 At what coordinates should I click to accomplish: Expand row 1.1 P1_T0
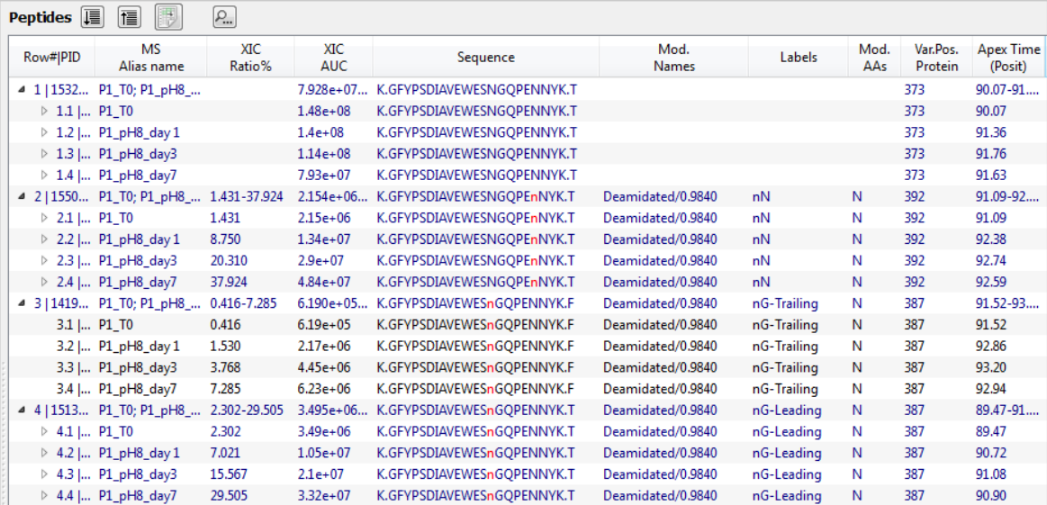click(45, 111)
